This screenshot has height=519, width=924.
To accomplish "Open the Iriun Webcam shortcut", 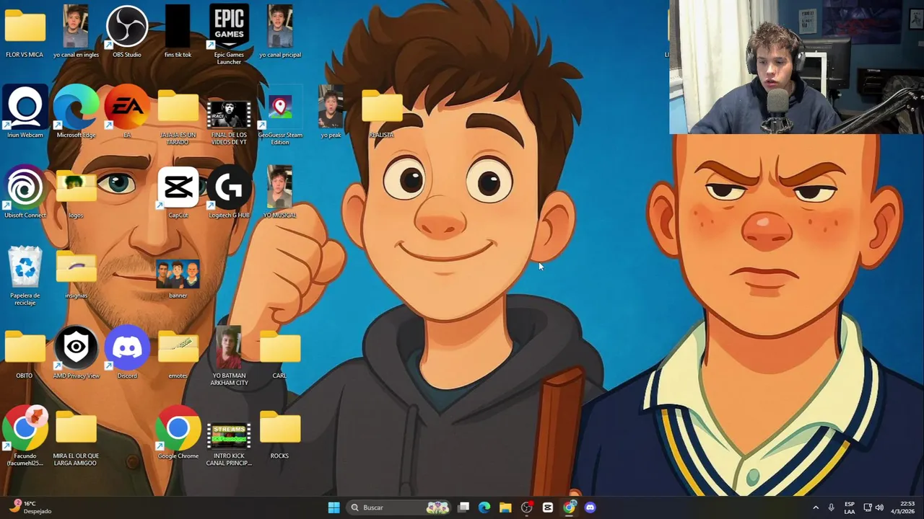I will coord(25,112).
